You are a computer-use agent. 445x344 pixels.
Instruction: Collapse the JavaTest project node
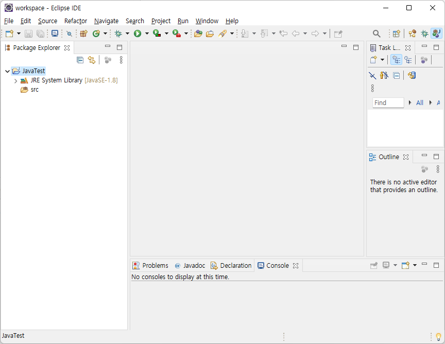tap(7, 71)
